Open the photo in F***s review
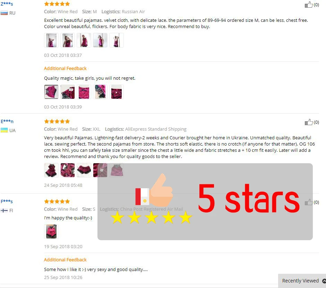This screenshot has width=326, height=288. pyautogui.click(x=51, y=232)
